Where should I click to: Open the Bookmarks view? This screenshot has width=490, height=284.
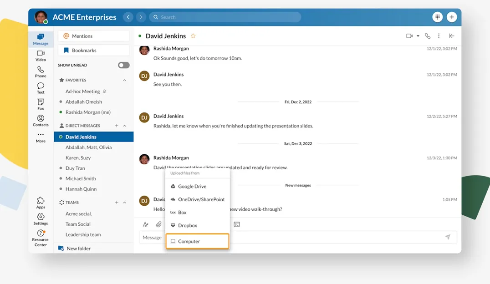(93, 51)
